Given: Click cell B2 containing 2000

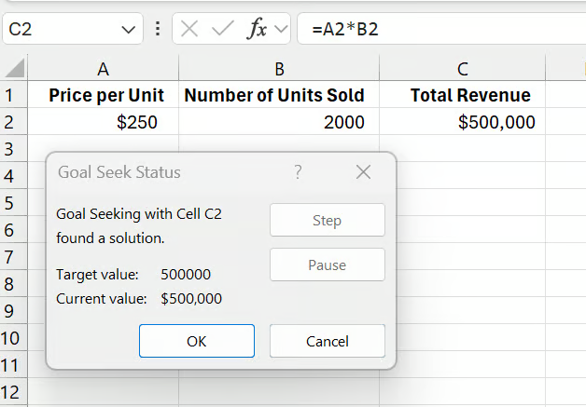Looking at the screenshot, I should tap(278, 122).
